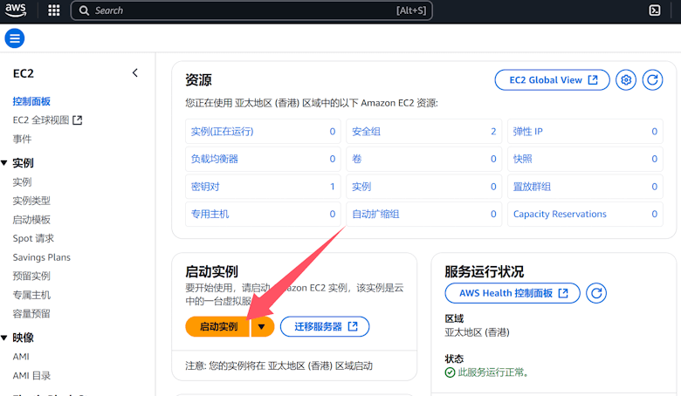Image resolution: width=681 pixels, height=396 pixels.
Task: Open 实例 under the 实例 section
Action: click(x=22, y=182)
